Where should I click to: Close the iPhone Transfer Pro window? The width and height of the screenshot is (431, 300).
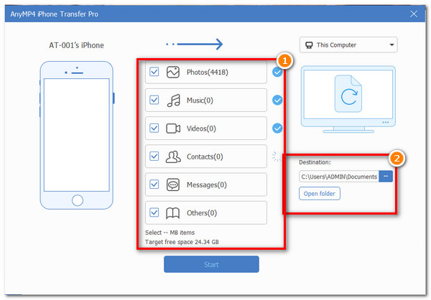[413, 12]
